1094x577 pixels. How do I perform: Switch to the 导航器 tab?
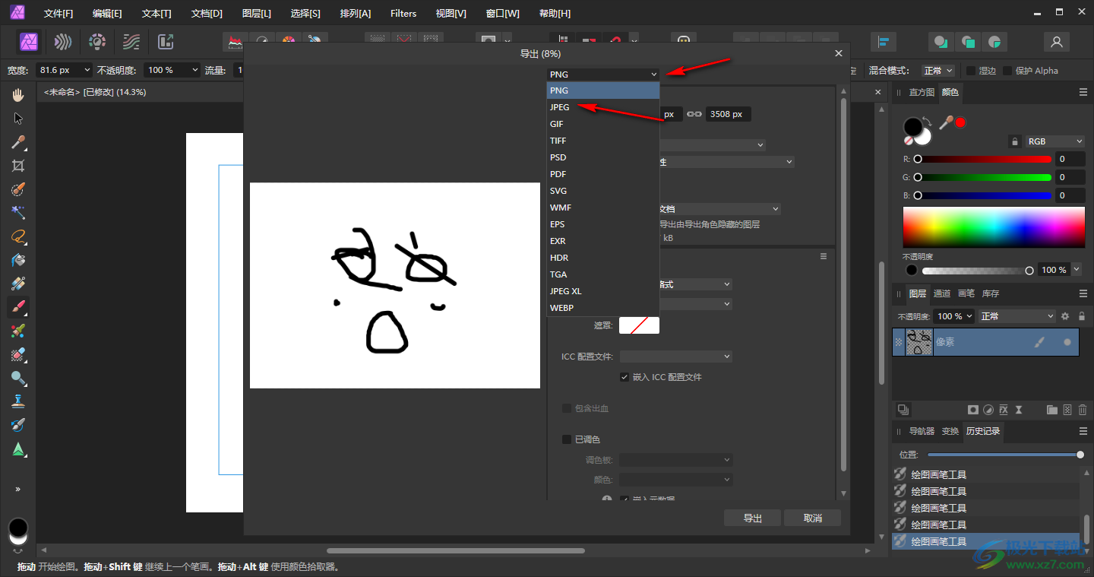pyautogui.click(x=922, y=431)
